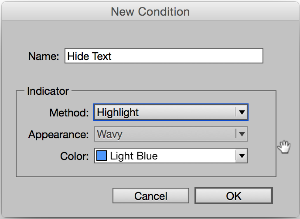The image size is (300, 219).
Task: Dismiss the dialog with Cancel
Action: (x=151, y=196)
